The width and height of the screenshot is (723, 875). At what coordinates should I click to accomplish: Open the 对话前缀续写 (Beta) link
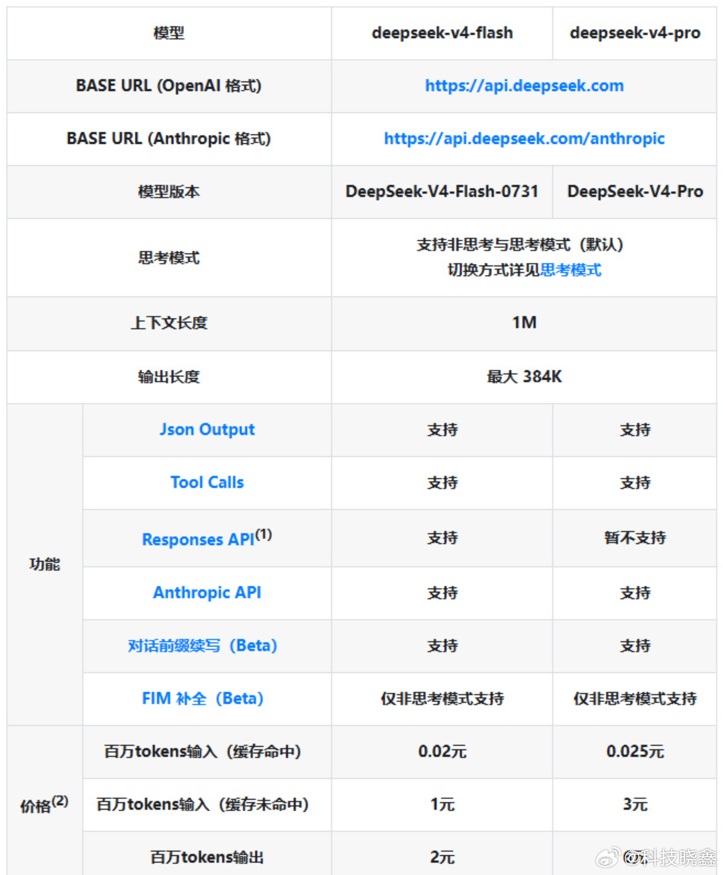pyautogui.click(x=203, y=645)
